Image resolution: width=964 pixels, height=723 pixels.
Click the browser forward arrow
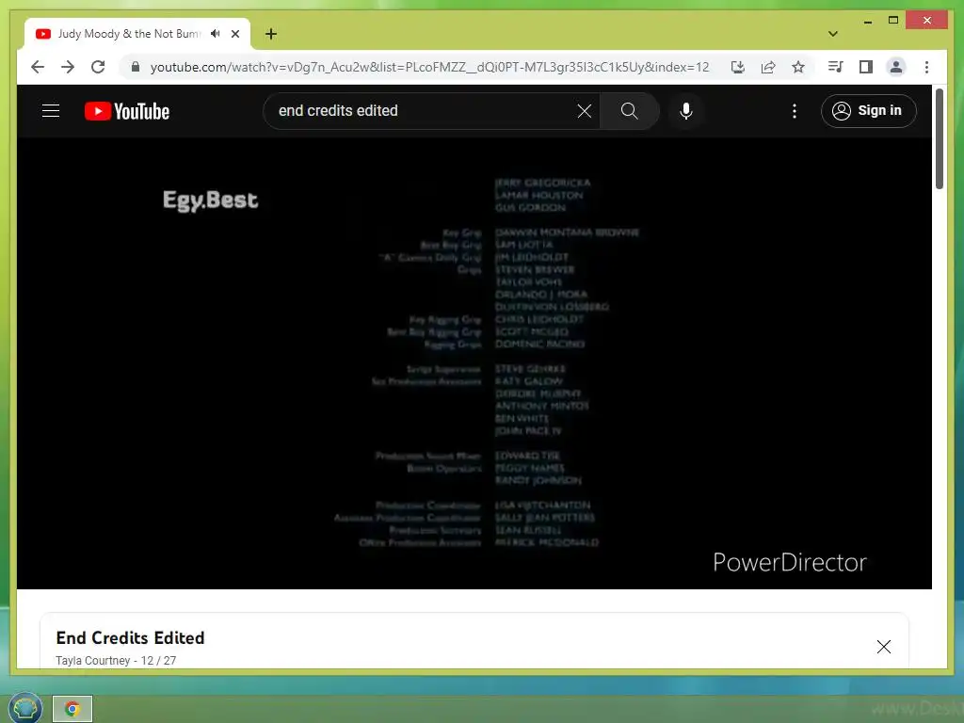coord(68,67)
